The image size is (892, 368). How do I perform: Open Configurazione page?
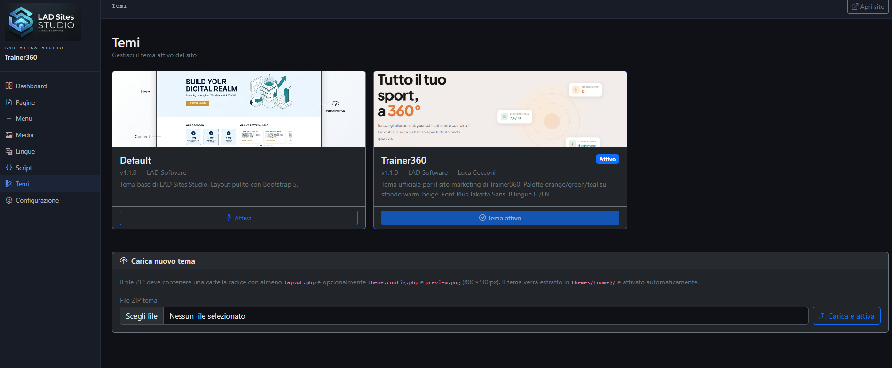click(x=50, y=200)
